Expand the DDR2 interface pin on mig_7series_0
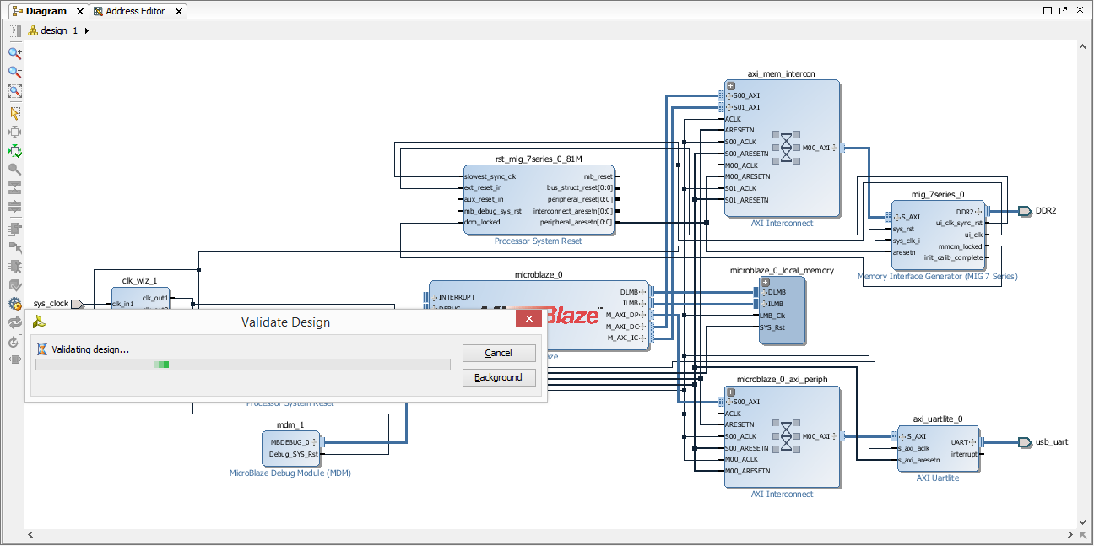Image resolution: width=1094 pixels, height=546 pixels. [x=979, y=212]
